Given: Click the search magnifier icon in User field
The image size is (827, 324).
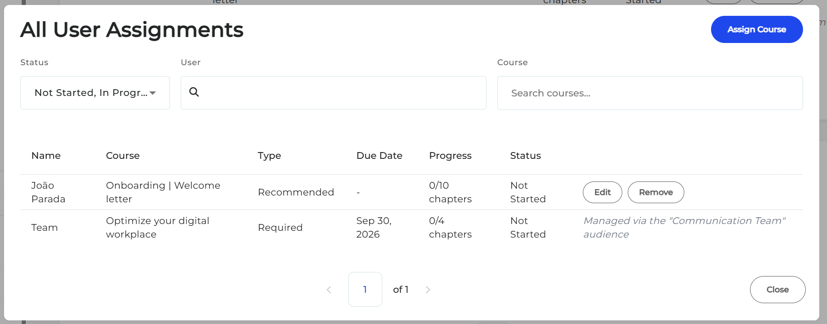Looking at the screenshot, I should click(x=194, y=92).
